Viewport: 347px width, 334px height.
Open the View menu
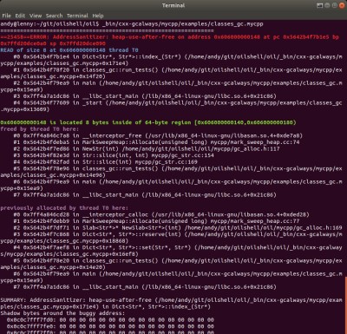pos(36,16)
